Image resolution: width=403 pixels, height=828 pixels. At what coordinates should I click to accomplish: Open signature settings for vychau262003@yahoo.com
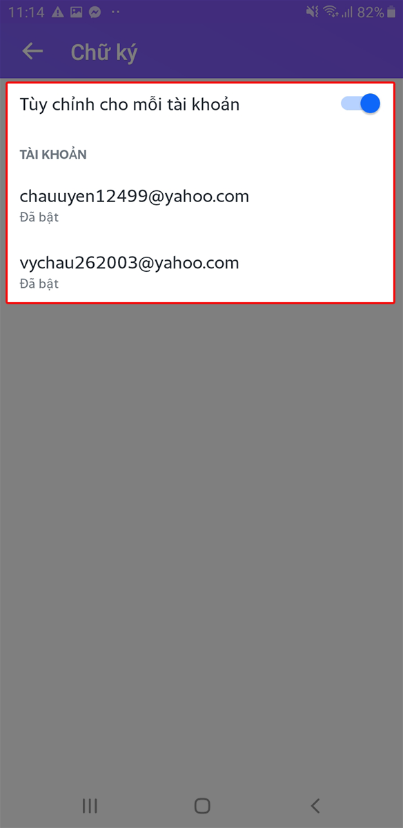click(201, 270)
